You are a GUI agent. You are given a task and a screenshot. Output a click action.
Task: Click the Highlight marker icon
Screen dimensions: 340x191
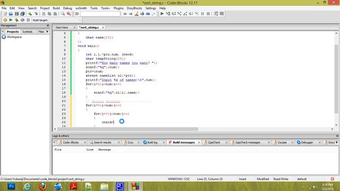(x=137, y=14)
